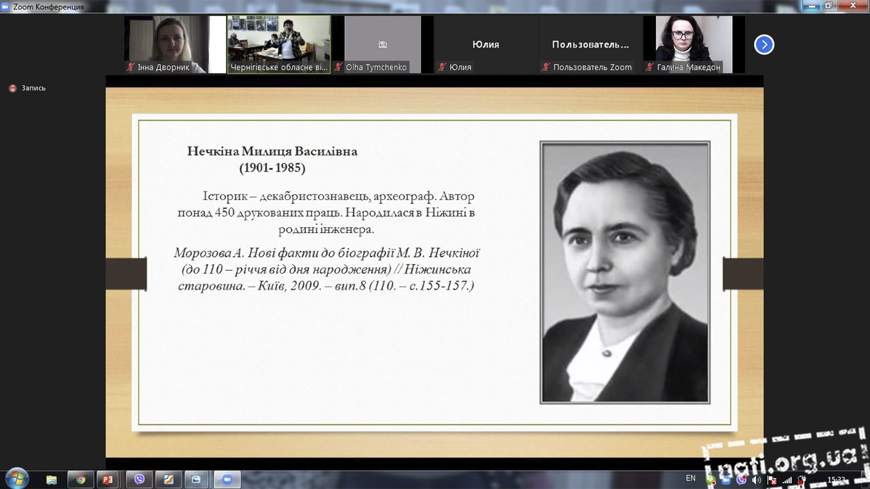Click the system clock showing 15:32
The width and height of the screenshot is (870, 489).
(836, 479)
